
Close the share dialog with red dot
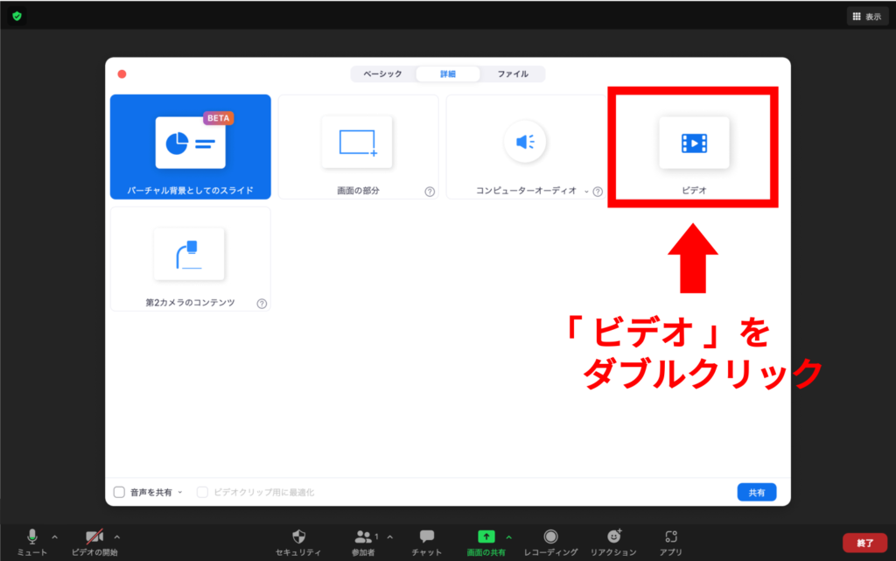[122, 74]
